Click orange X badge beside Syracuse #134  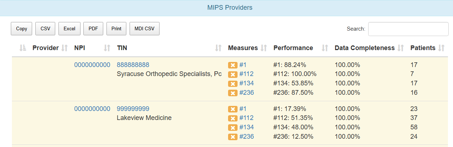(x=233, y=84)
